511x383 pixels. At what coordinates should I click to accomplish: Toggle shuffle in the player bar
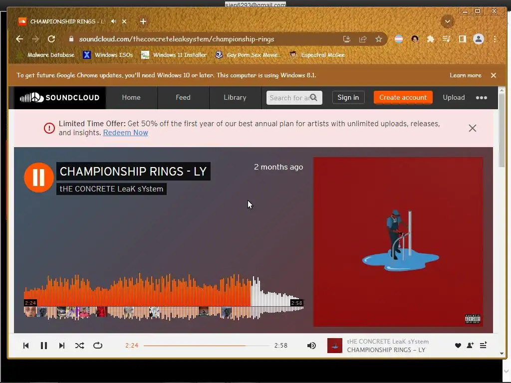point(79,346)
